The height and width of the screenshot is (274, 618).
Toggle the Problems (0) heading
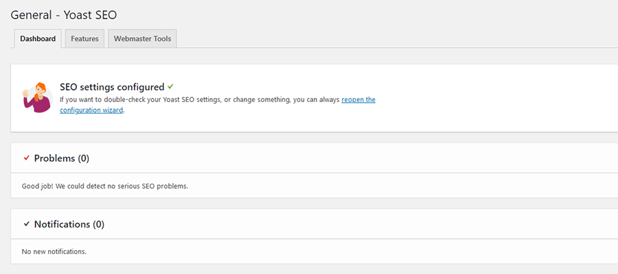click(55, 158)
